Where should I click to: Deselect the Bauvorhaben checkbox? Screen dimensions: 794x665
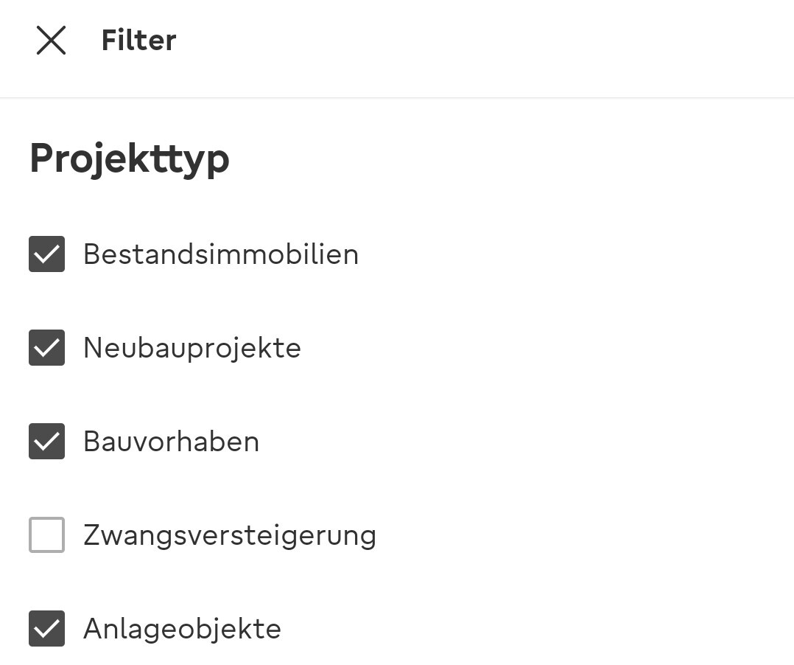(46, 442)
